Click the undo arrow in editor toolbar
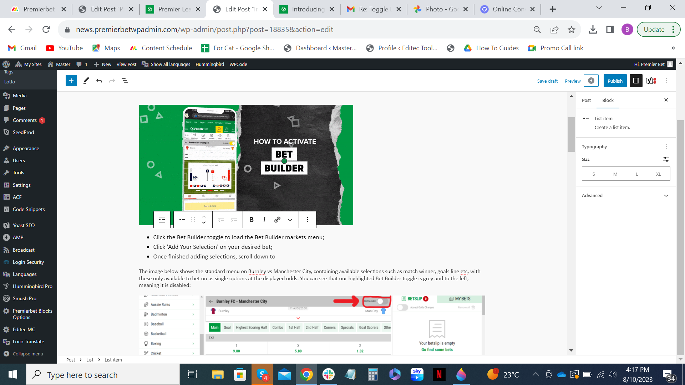 point(99,81)
